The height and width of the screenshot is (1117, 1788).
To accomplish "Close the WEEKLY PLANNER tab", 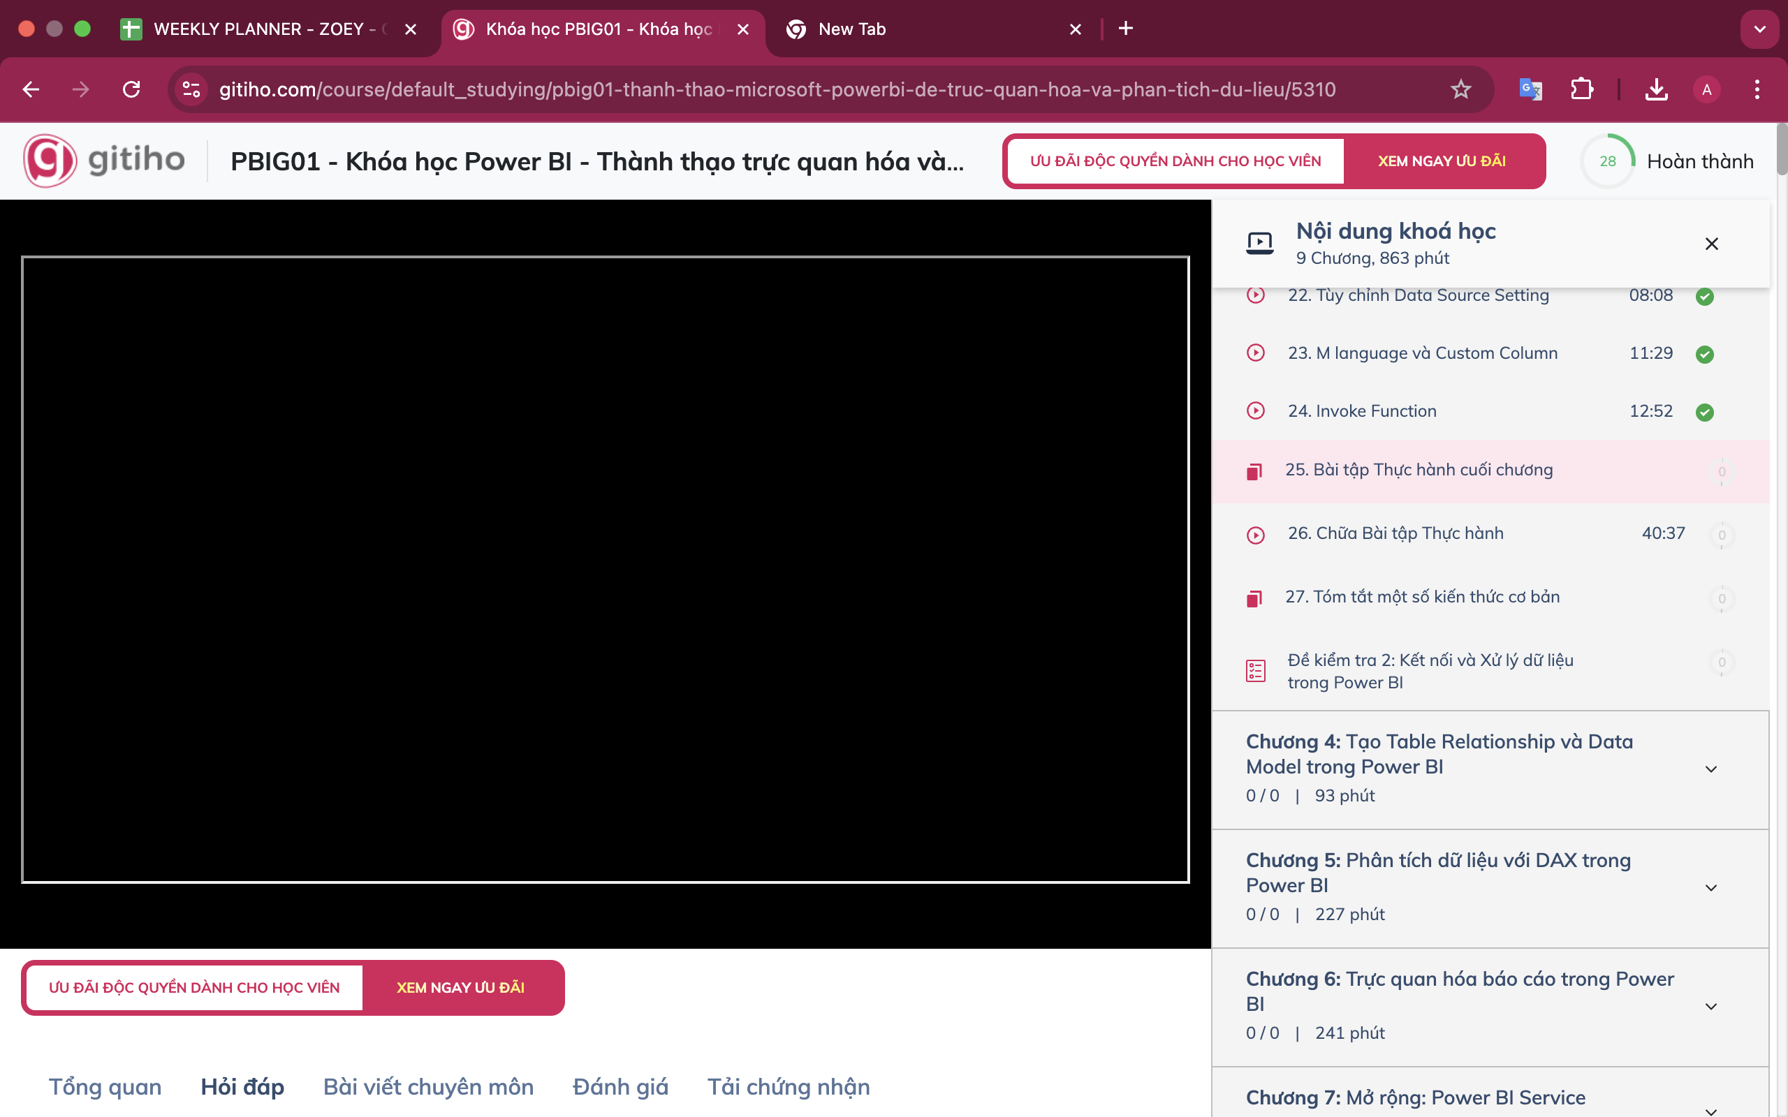I will coord(411,29).
